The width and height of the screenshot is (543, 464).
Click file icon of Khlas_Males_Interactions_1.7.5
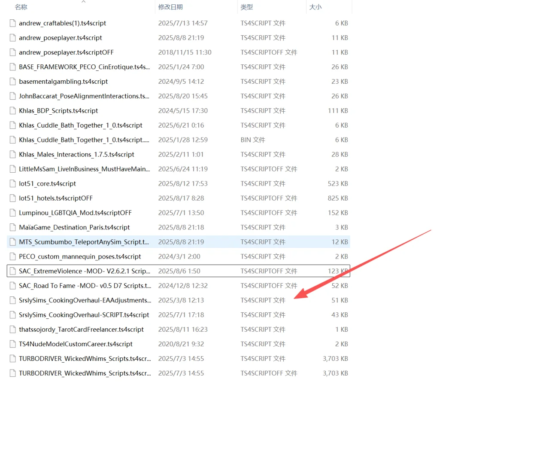[x=13, y=155]
